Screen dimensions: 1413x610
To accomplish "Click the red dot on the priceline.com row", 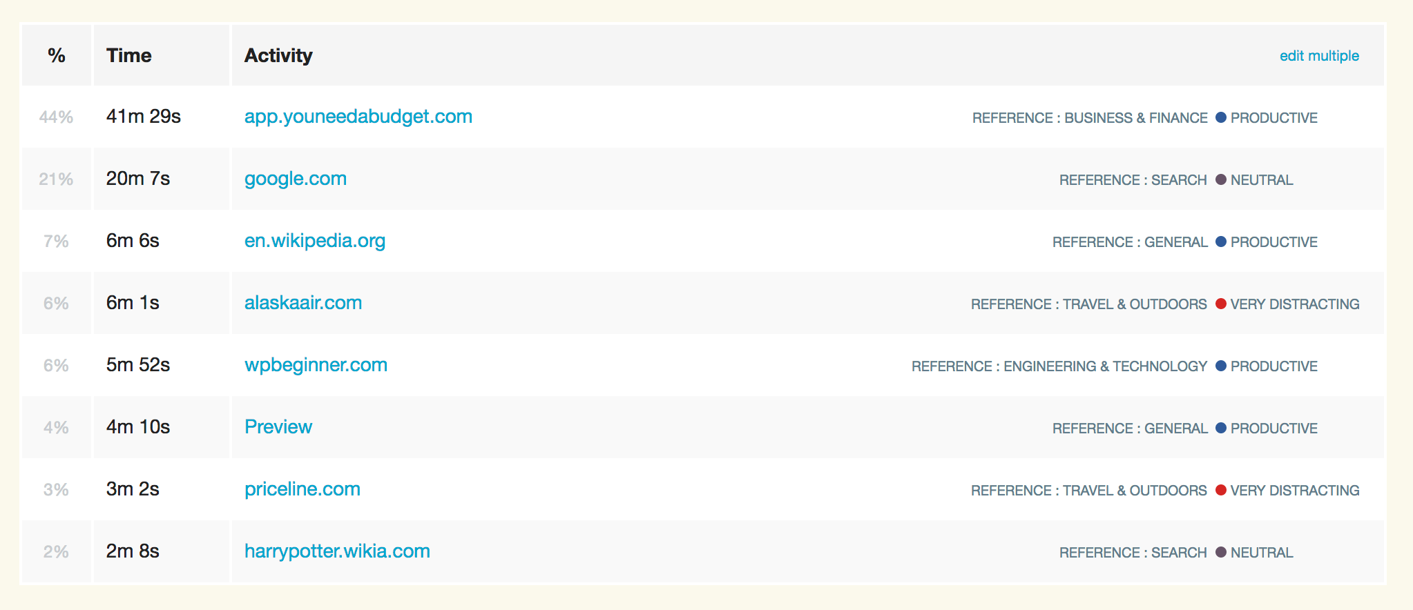I will (1220, 491).
